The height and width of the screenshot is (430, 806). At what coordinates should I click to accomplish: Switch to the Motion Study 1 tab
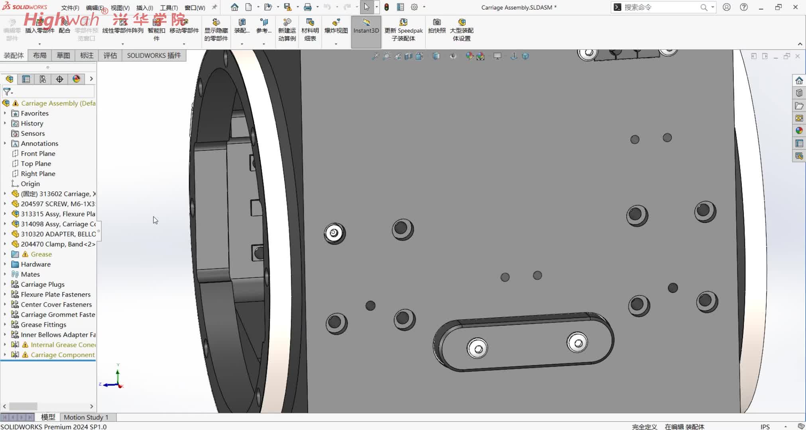[86, 417]
